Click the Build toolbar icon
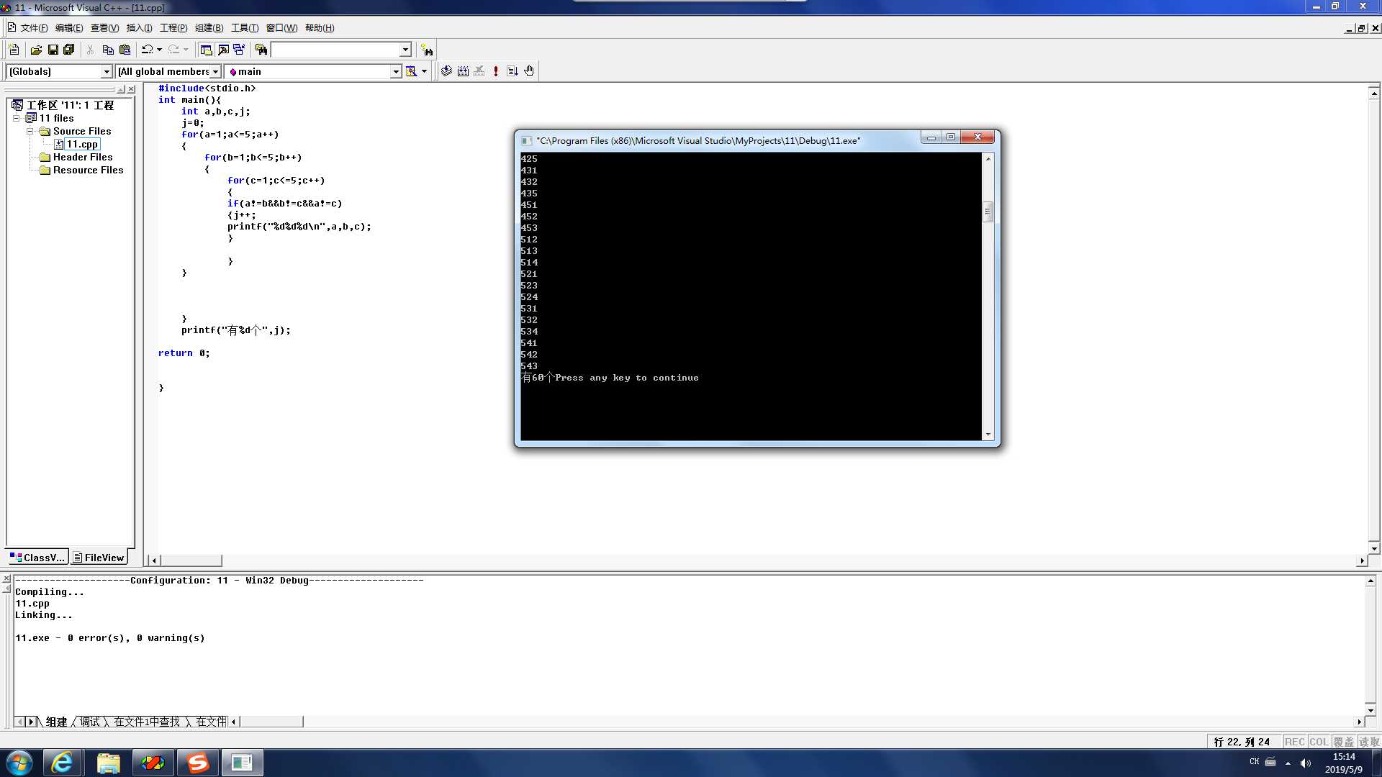This screenshot has width=1382, height=777. click(x=463, y=71)
